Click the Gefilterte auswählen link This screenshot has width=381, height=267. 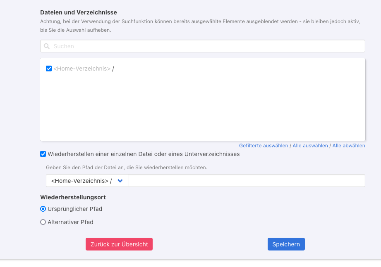pyautogui.click(x=264, y=146)
